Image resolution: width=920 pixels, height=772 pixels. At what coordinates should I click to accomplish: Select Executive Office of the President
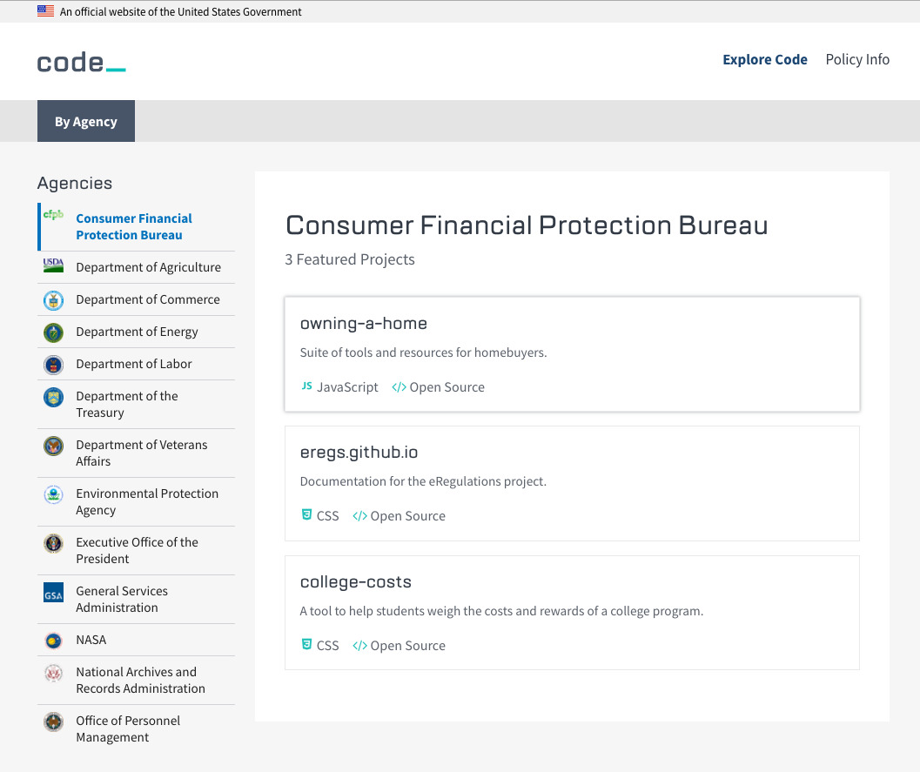pos(137,550)
